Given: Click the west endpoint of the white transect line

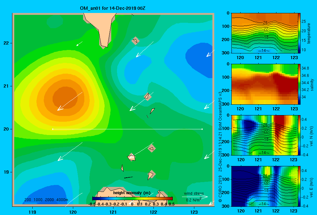Looking at the screenshot, I should (53, 129).
